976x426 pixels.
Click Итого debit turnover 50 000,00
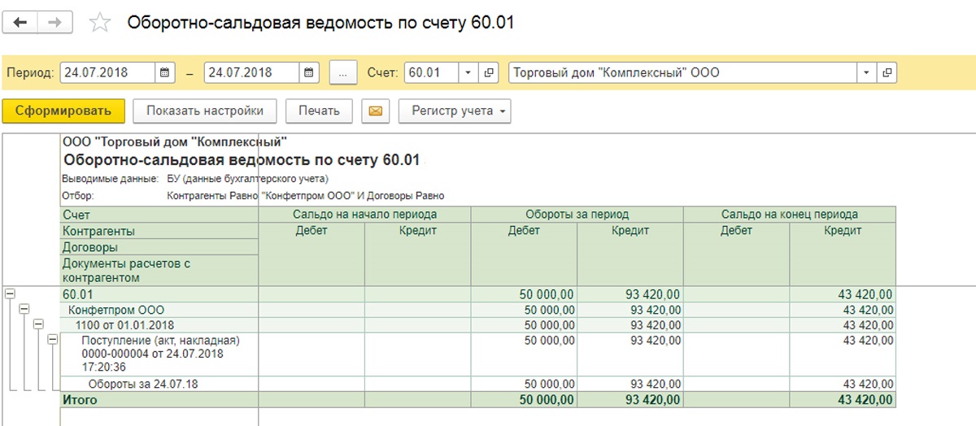pos(546,399)
